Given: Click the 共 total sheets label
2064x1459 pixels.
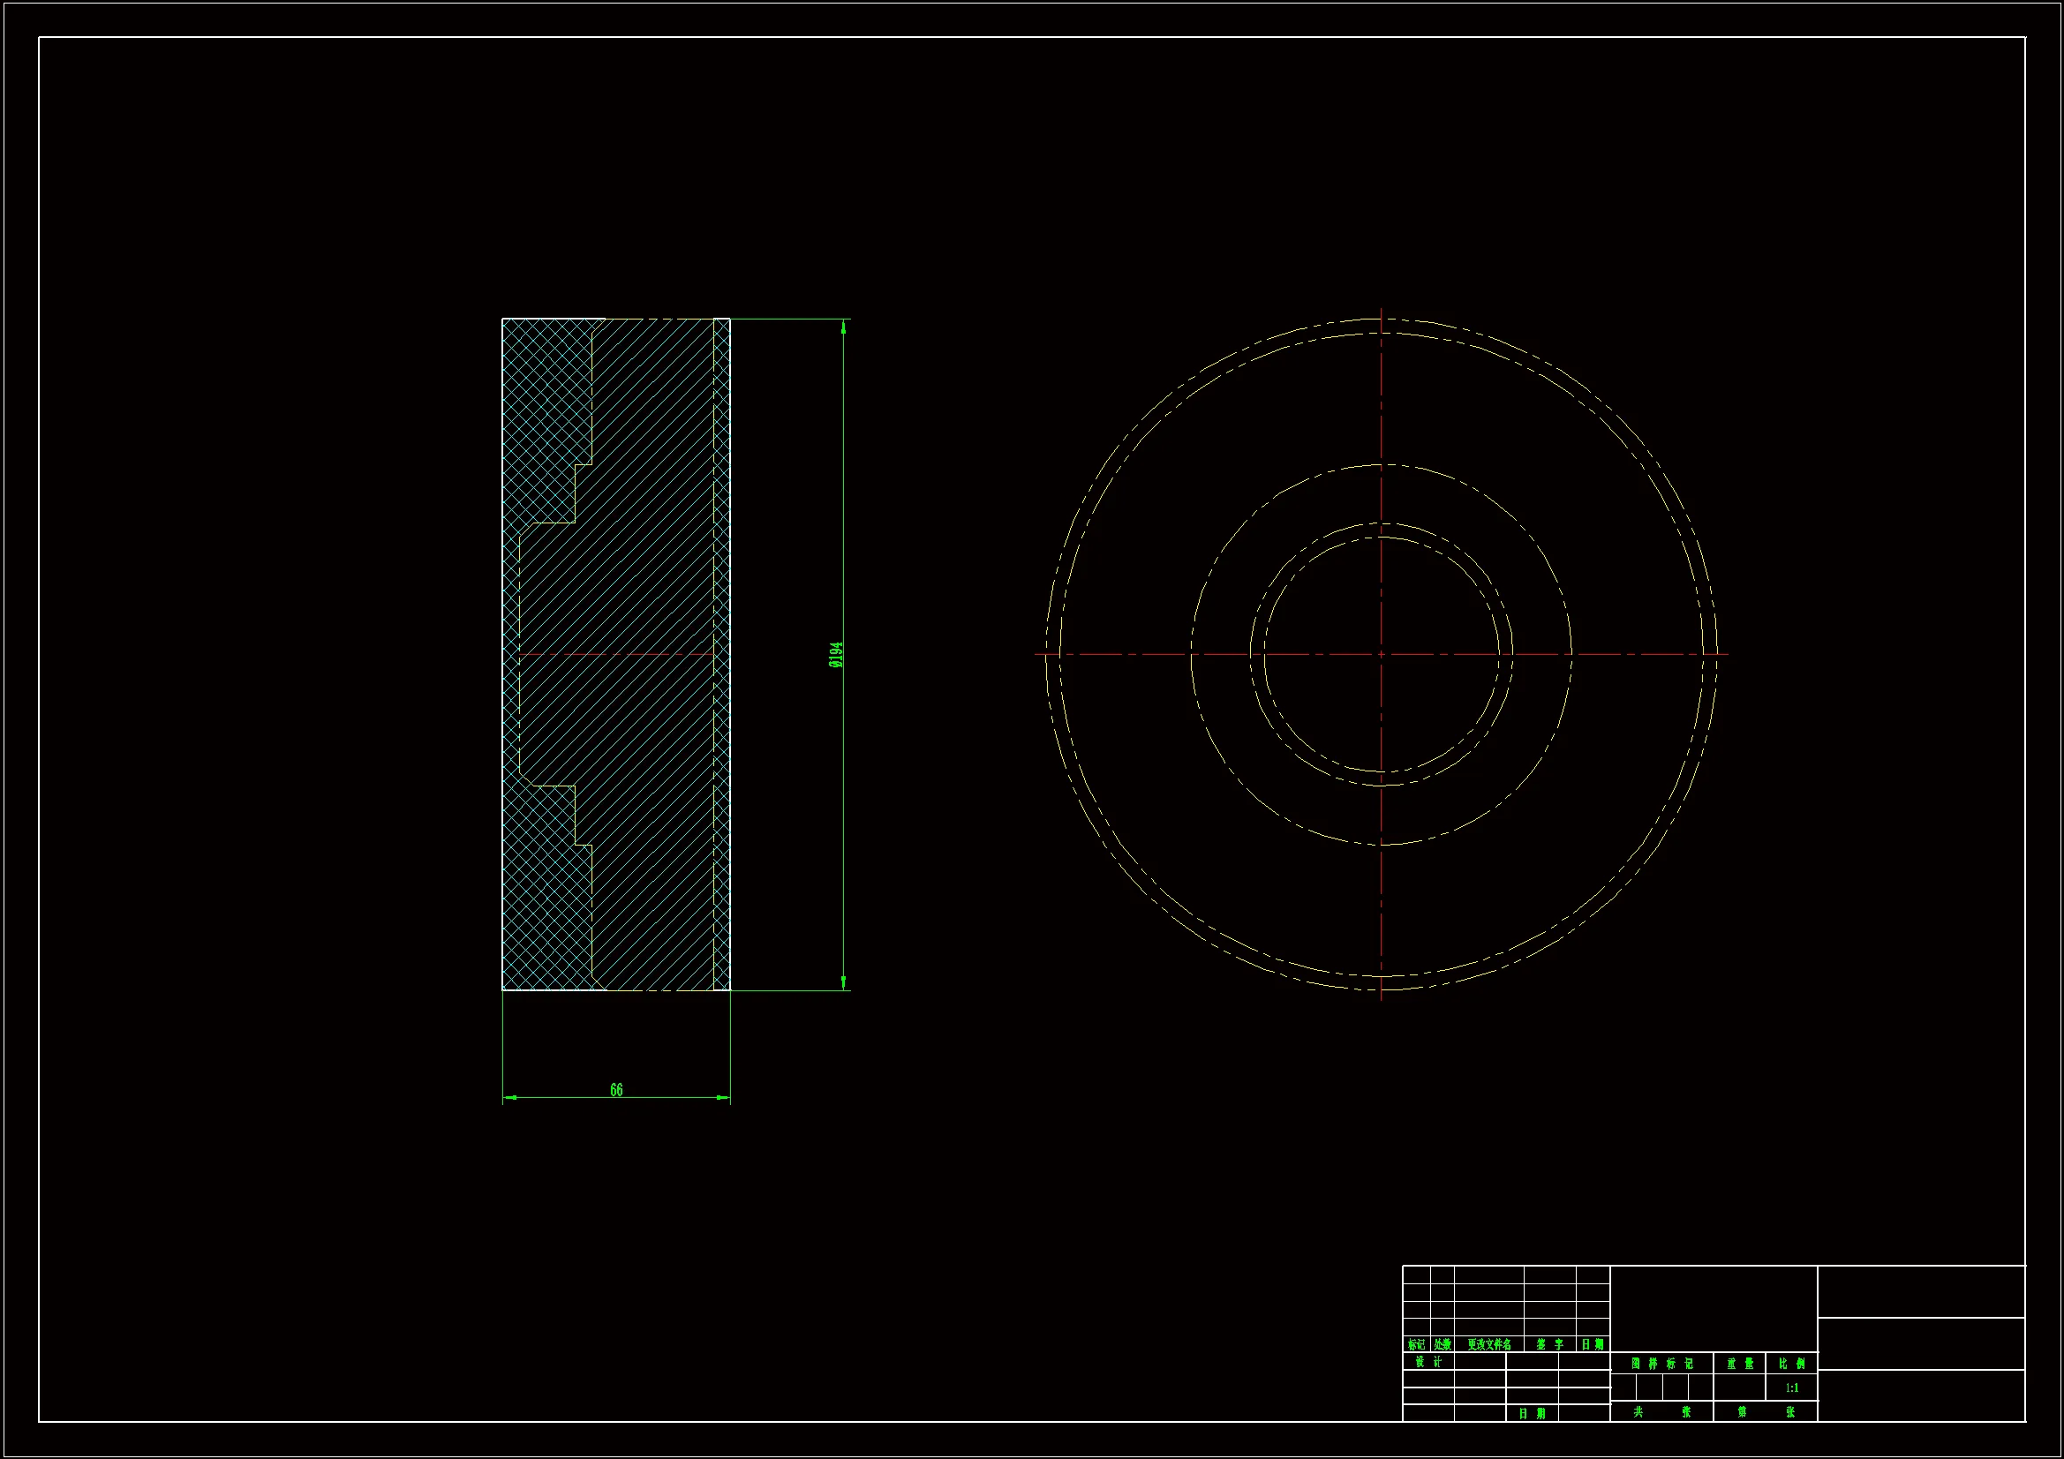Looking at the screenshot, I should click(x=1637, y=1412).
